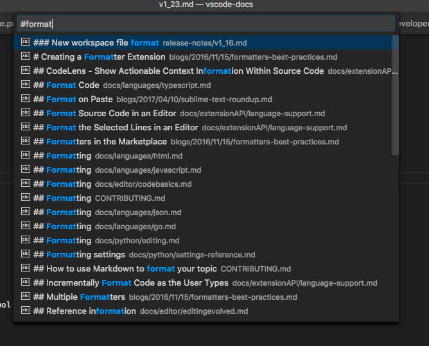Click inside the '#format' search input field

[x=206, y=24]
